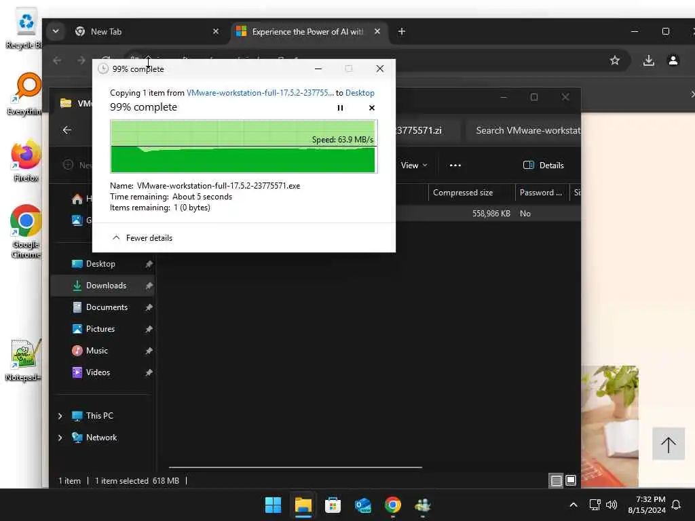Open clock showing 7:32 PM
This screenshot has height=521, width=695.
[647, 505]
